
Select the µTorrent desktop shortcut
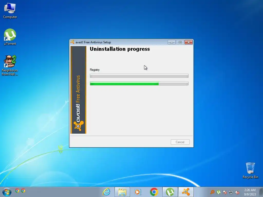(10, 37)
